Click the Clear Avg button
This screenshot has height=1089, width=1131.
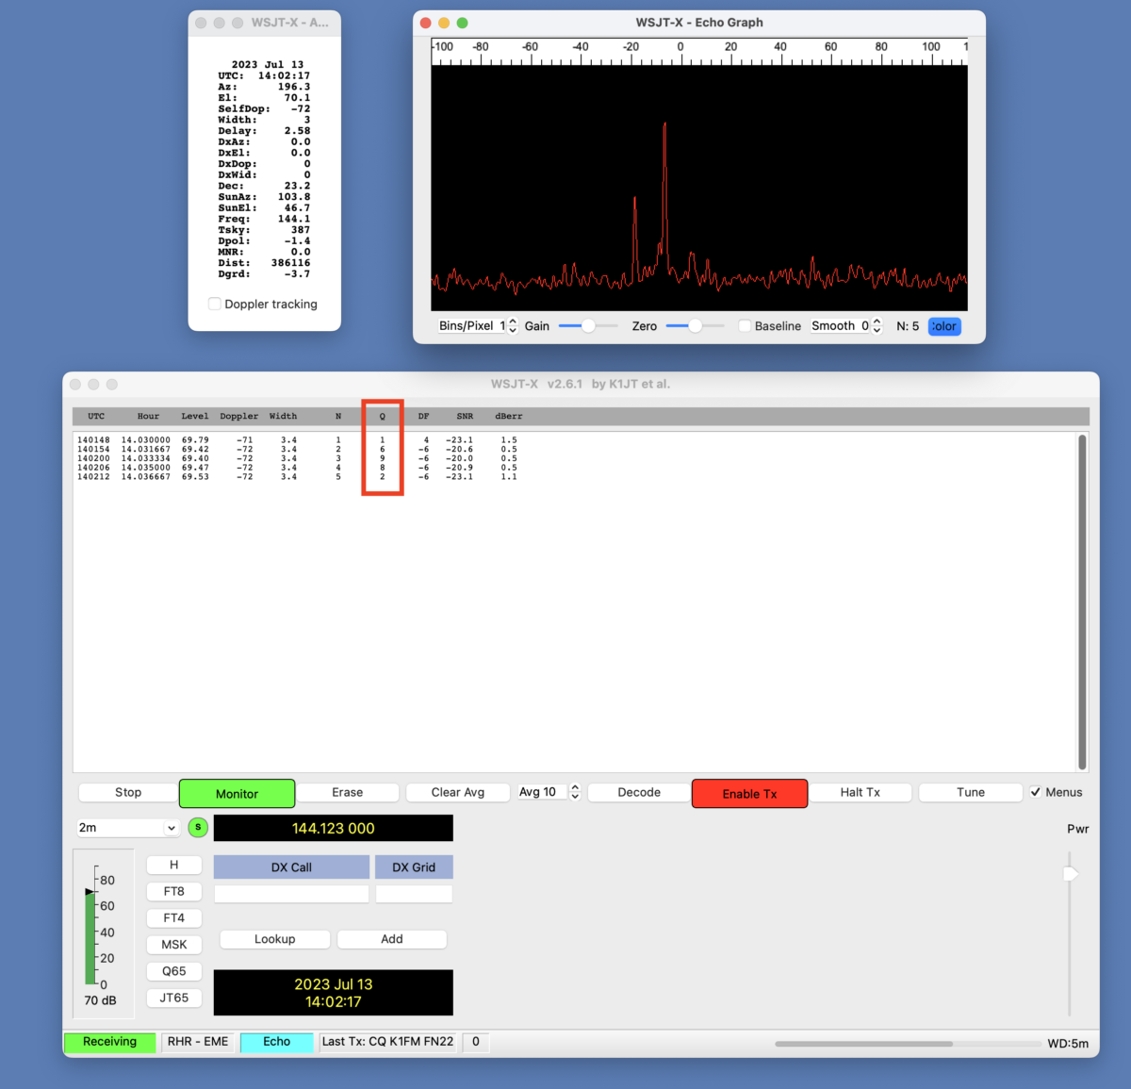click(x=457, y=792)
